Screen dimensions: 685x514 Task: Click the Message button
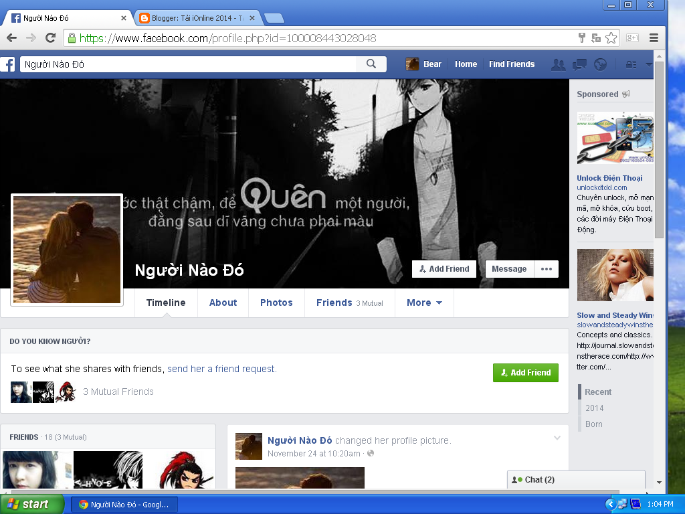pyautogui.click(x=509, y=269)
